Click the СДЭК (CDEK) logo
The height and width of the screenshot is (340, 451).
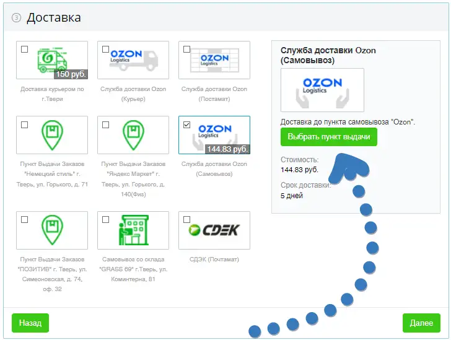[214, 230]
